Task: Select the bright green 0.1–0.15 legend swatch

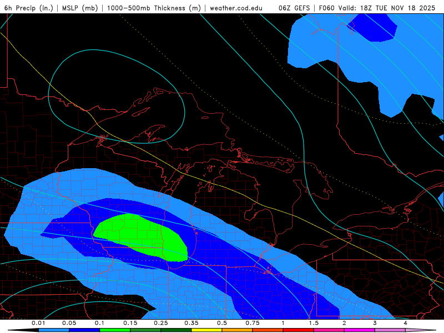Action: 115,330
